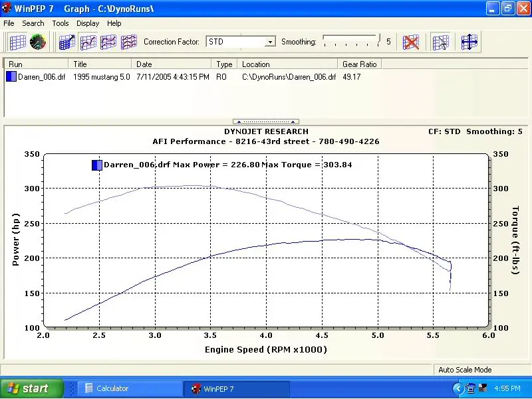Click the blue crosshair arrows icon

[x=469, y=42]
